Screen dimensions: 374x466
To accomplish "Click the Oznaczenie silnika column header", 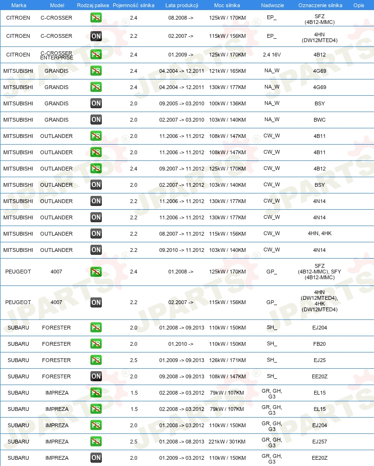I will pyautogui.click(x=320, y=5).
